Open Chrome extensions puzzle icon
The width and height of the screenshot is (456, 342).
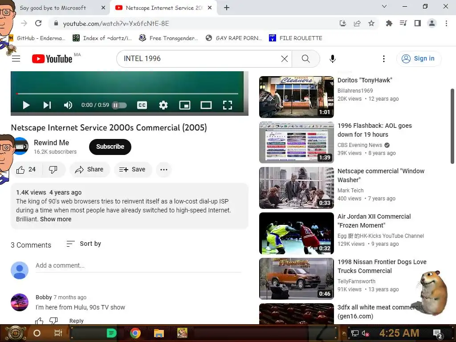pyautogui.click(x=389, y=23)
